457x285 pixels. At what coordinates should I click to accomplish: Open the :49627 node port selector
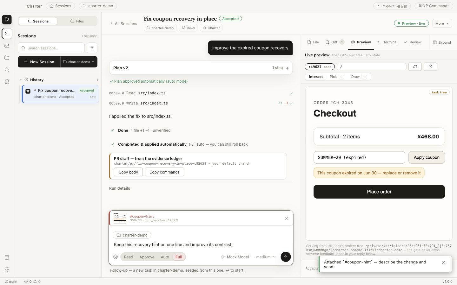pyautogui.click(x=320, y=67)
